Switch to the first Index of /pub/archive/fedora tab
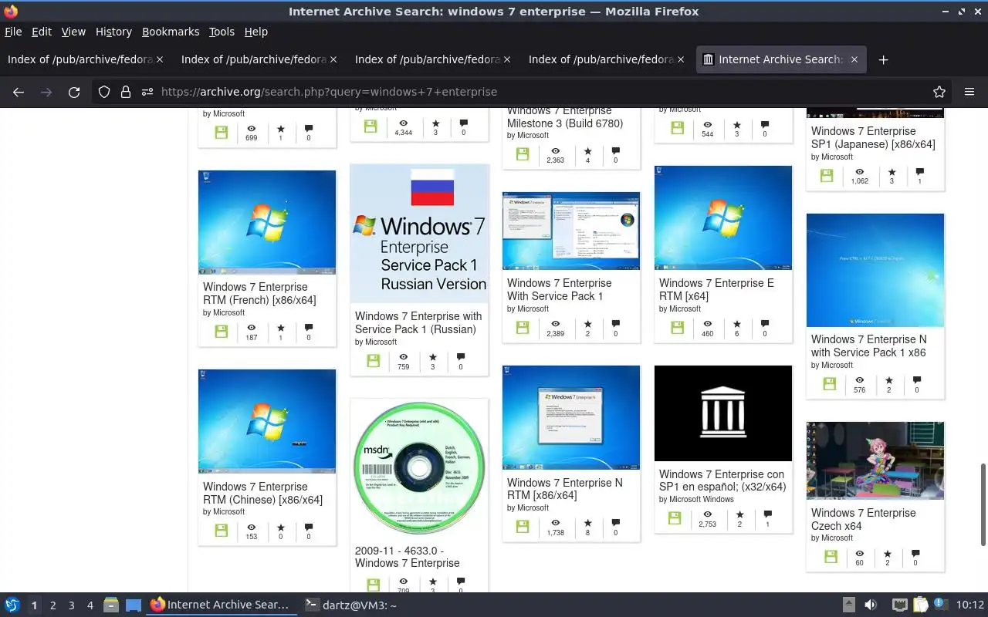Viewport: 988px width, 617px height. [x=81, y=59]
